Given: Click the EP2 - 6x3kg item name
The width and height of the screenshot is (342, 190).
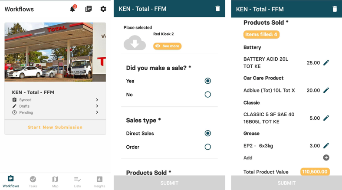Looking at the screenshot, I should coord(258,146).
